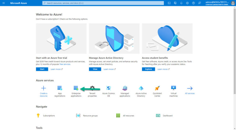Open the Subscriptions navigate link
Screen dimensions: 236x130
point(49,116)
